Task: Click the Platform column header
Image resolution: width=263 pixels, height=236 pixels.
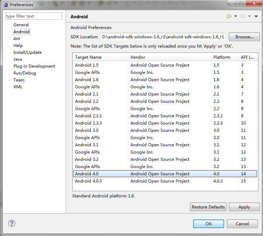Action: [225, 57]
